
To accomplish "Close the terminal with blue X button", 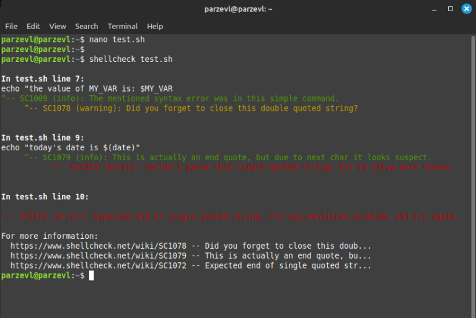I will click(x=467, y=9).
